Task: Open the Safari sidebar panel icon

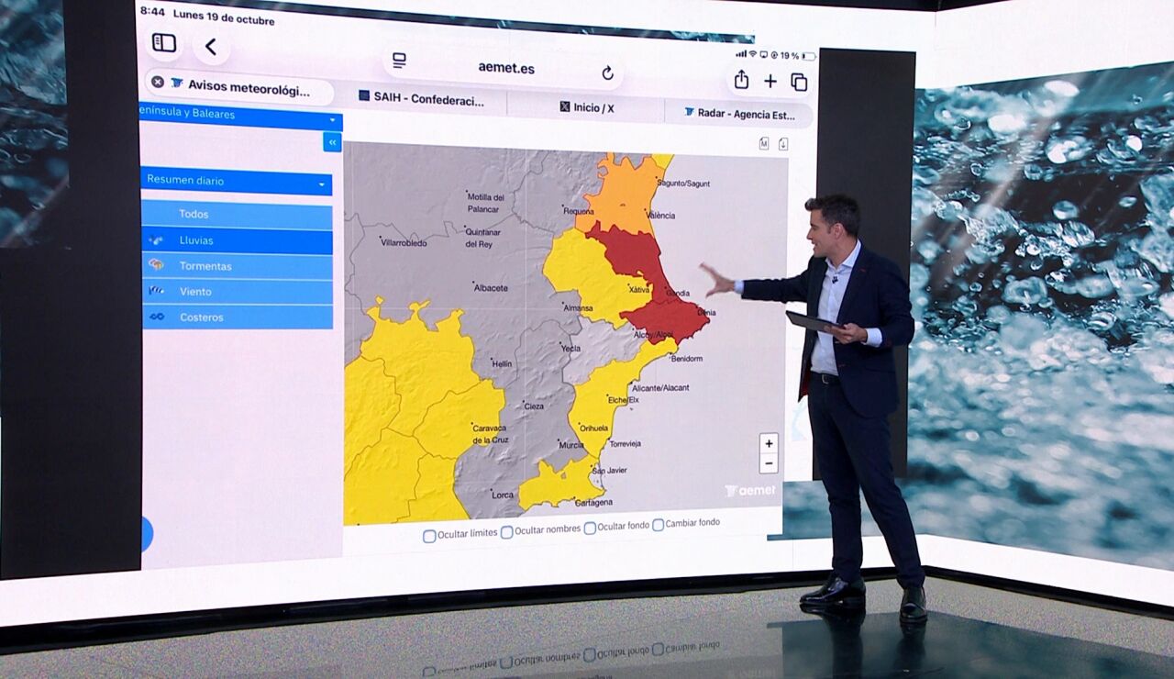Action: pos(164,43)
